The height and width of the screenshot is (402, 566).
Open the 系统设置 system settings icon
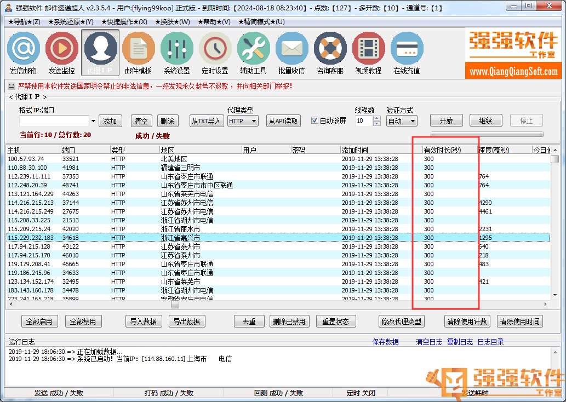(177, 53)
